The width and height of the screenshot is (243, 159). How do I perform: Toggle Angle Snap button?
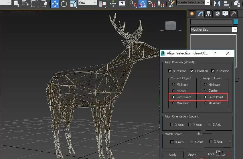pyautogui.click(x=143, y=4)
